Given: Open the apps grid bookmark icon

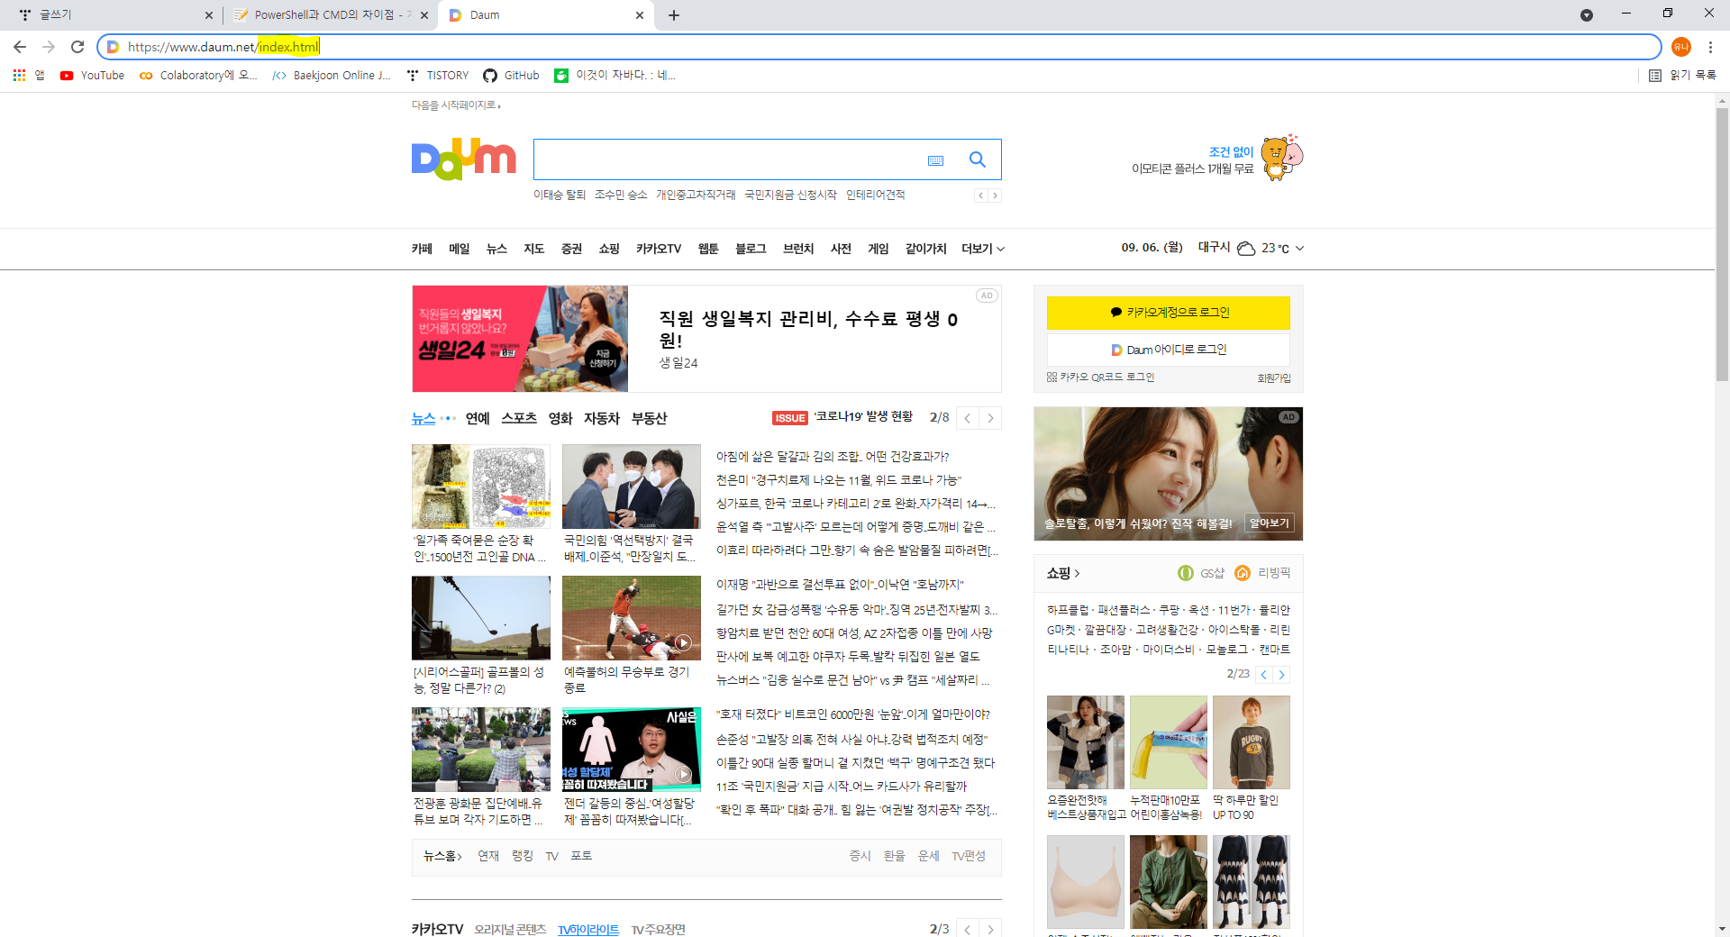Looking at the screenshot, I should pos(19,76).
